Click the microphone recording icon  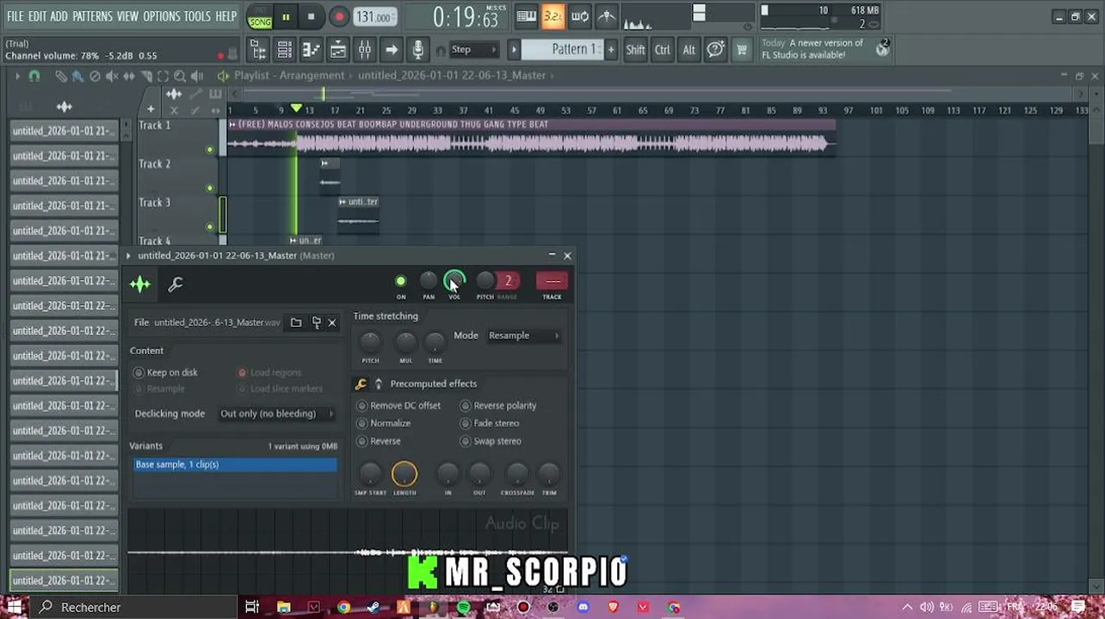[x=417, y=51]
